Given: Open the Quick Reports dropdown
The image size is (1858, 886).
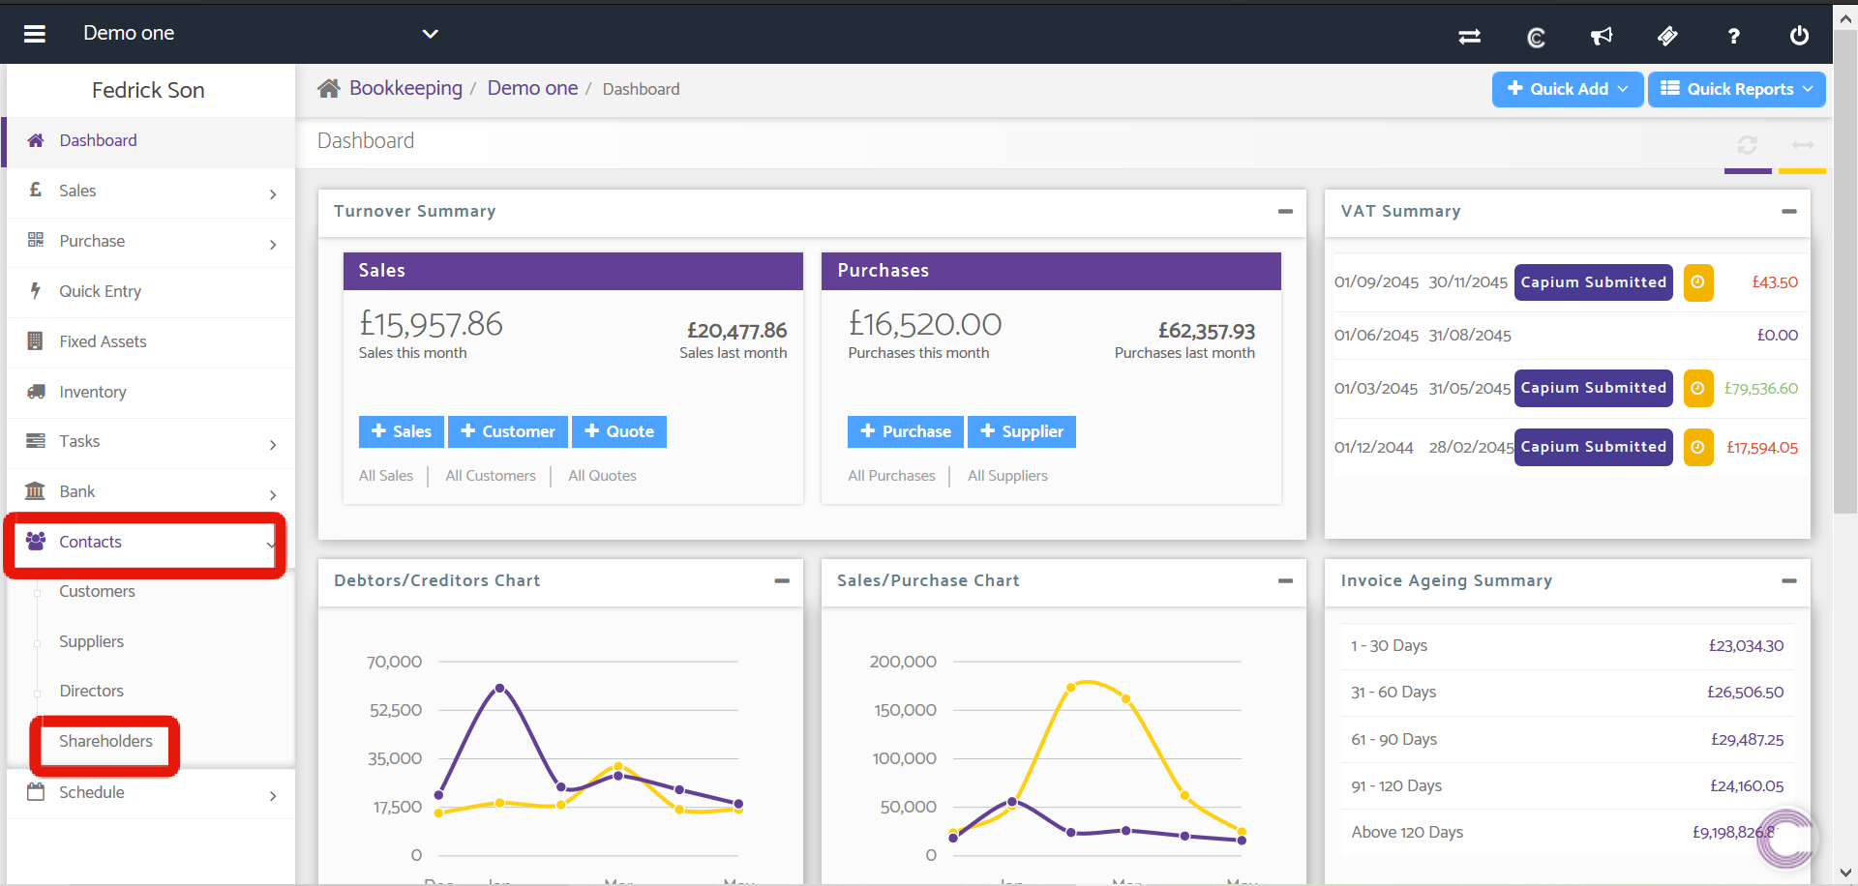Looking at the screenshot, I should [x=1737, y=89].
